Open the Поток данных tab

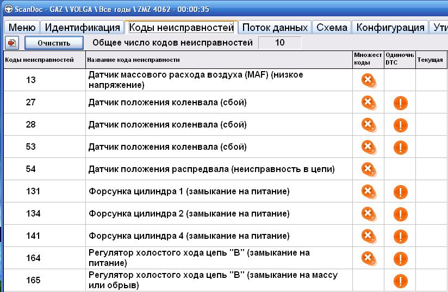click(x=275, y=27)
